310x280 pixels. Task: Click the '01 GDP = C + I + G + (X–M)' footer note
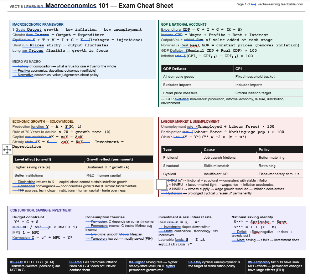(x=35, y=266)
